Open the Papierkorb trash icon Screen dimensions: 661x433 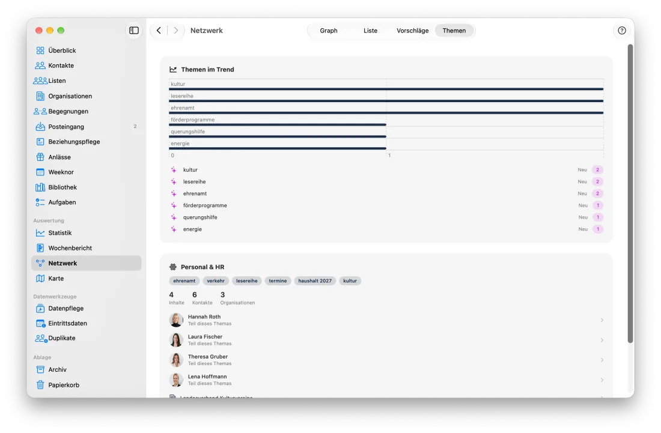coord(40,385)
